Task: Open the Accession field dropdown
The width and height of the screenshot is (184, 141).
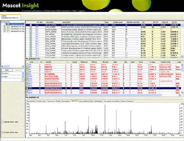Action: 23,73
